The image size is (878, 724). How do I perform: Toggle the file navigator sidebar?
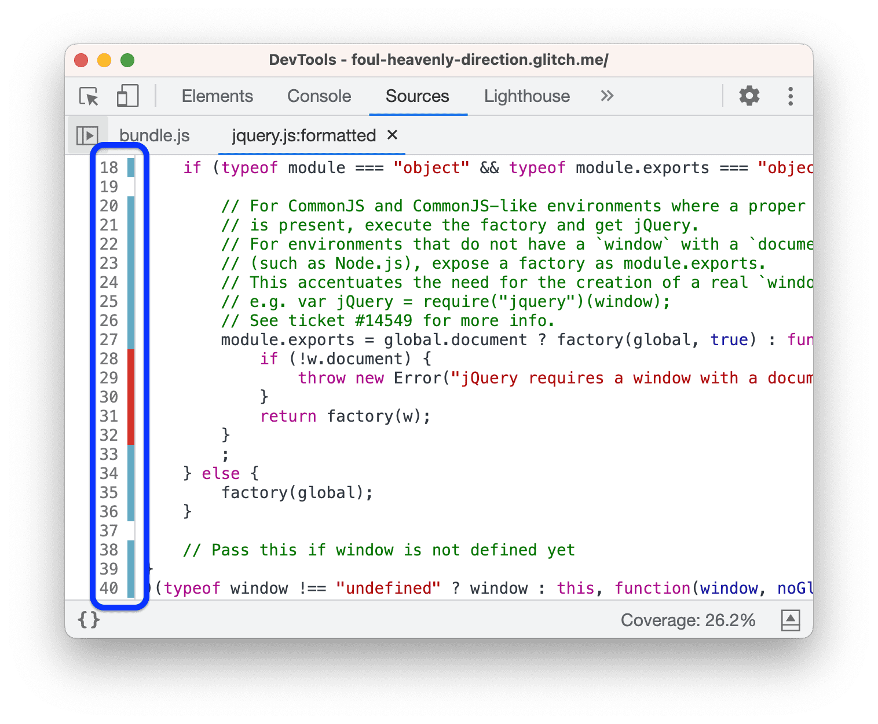[x=87, y=136]
